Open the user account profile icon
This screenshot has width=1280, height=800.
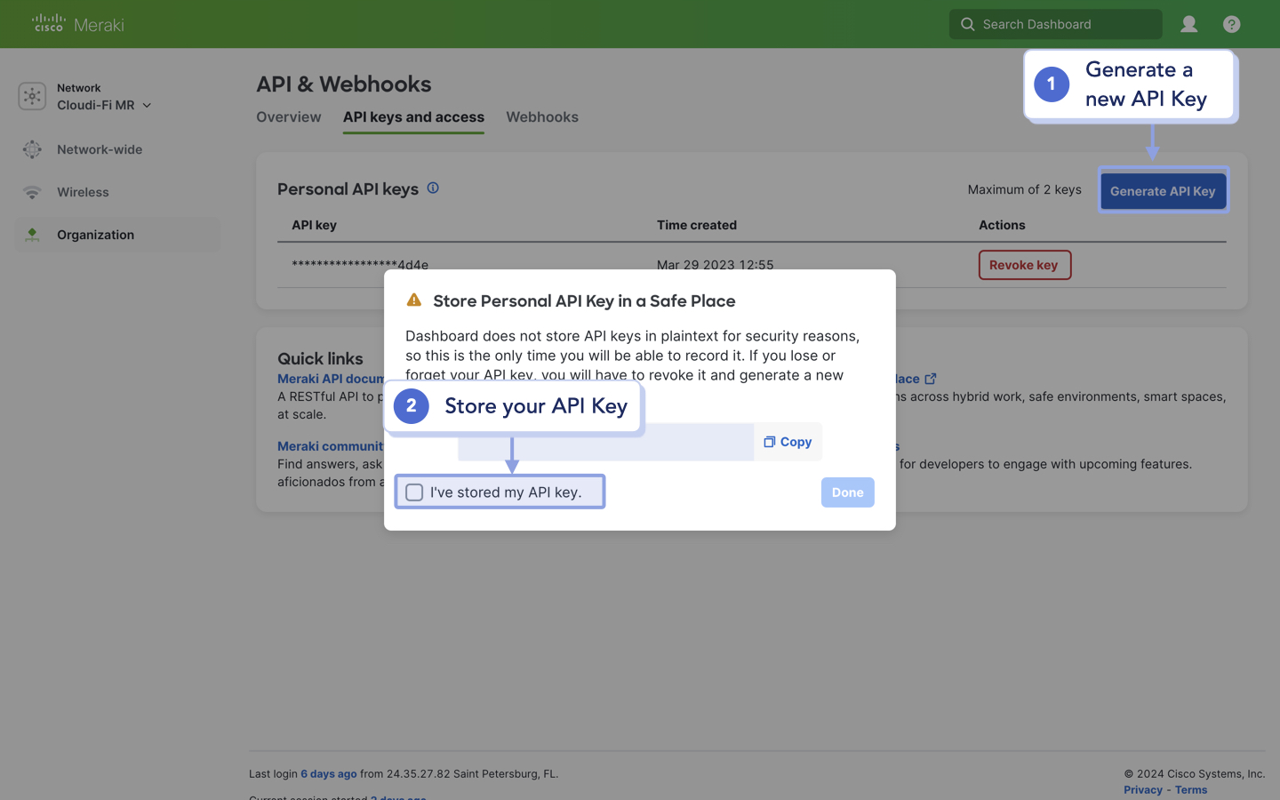[x=1188, y=24]
